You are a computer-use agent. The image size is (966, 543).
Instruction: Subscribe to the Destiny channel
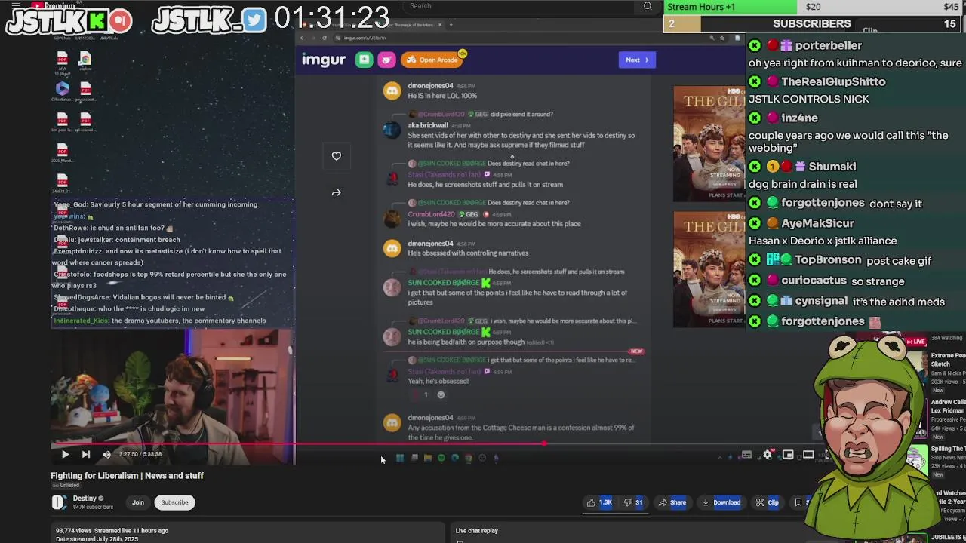coord(174,502)
